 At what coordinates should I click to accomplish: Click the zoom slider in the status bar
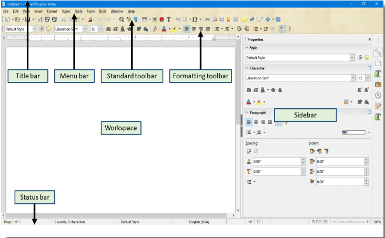[x=351, y=222]
